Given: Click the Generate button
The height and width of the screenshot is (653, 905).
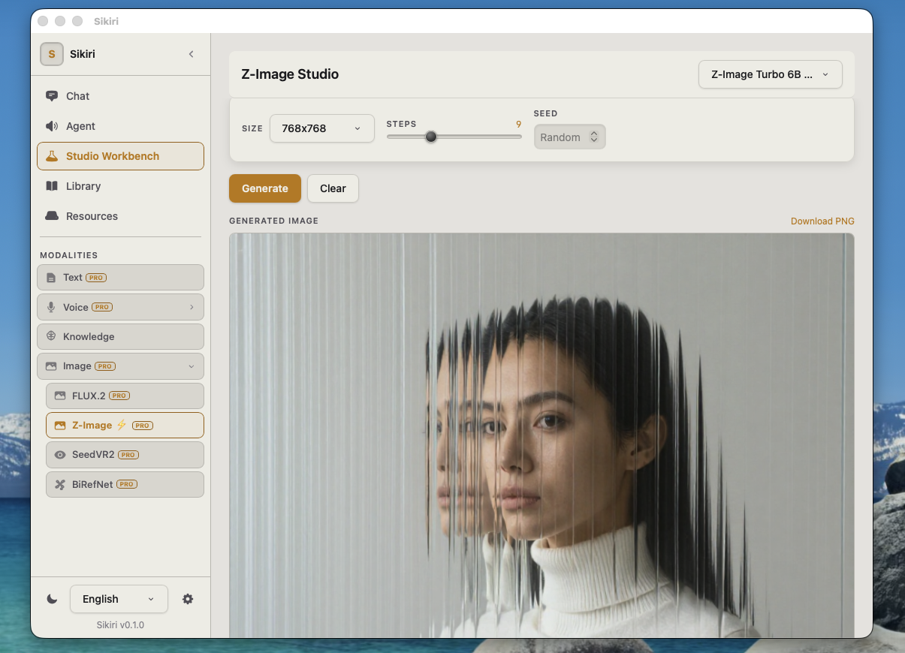Looking at the screenshot, I should tap(265, 188).
